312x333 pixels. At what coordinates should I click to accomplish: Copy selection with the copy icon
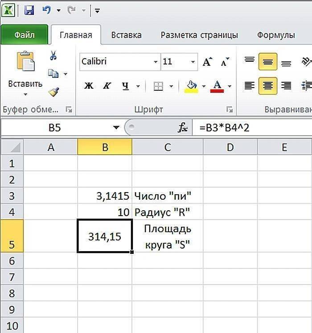(53, 74)
